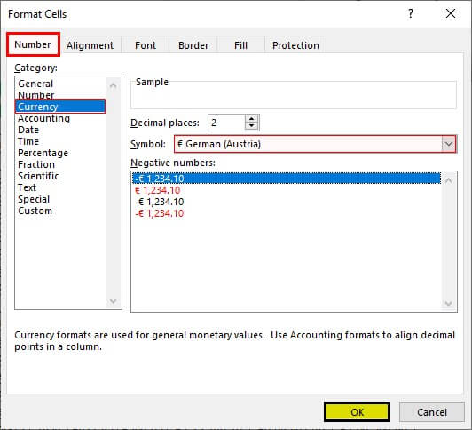Image resolution: width=472 pixels, height=430 pixels.
Task: Click inside the Decimal places field
Action: [x=226, y=123]
